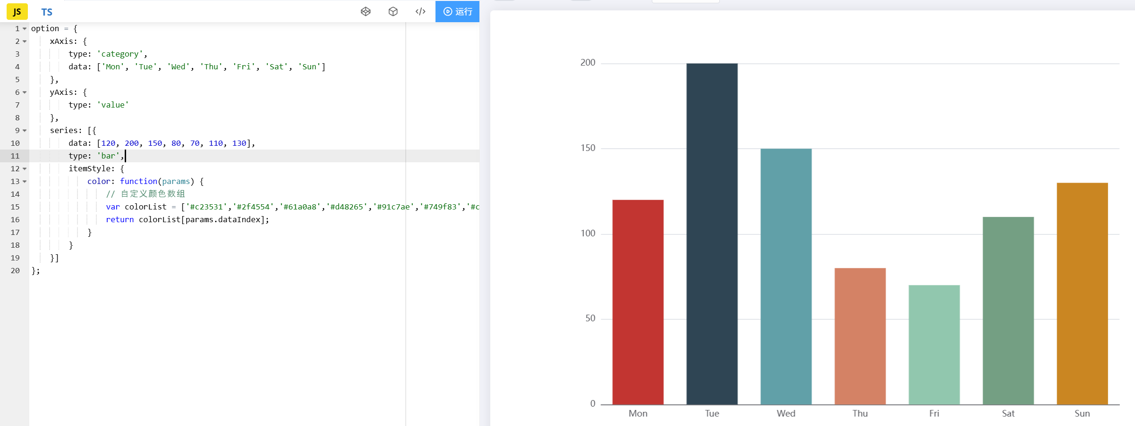Switch to the JS tab
This screenshot has height=426, width=1135.
pyautogui.click(x=17, y=12)
